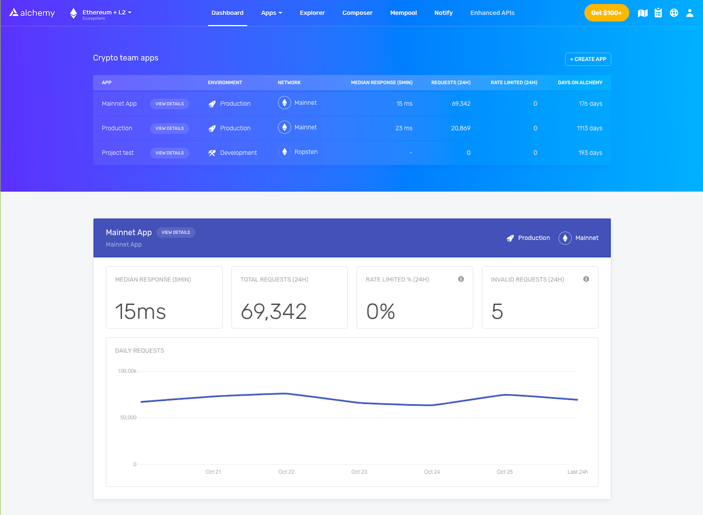Click the Alchemy logo
This screenshot has height=515, width=703.
click(x=32, y=13)
